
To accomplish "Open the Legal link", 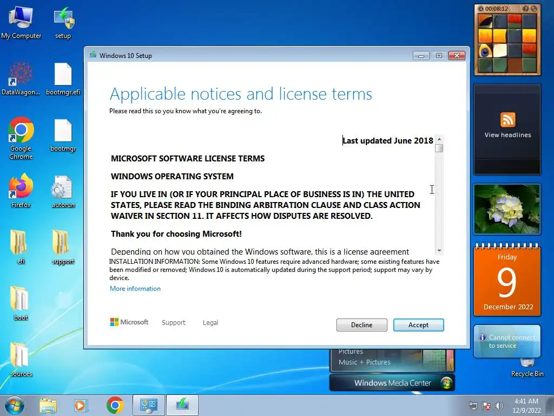I will [x=210, y=323].
